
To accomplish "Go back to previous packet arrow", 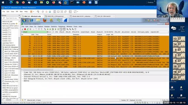I will click(x=48, y=29).
